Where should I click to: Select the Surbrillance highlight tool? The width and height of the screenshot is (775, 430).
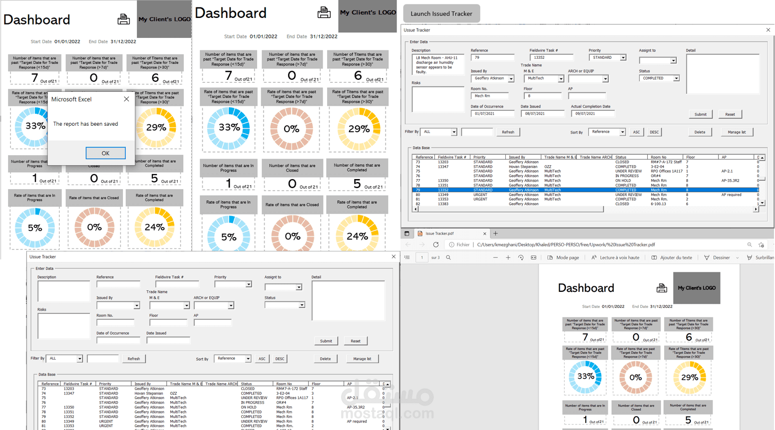tap(761, 258)
